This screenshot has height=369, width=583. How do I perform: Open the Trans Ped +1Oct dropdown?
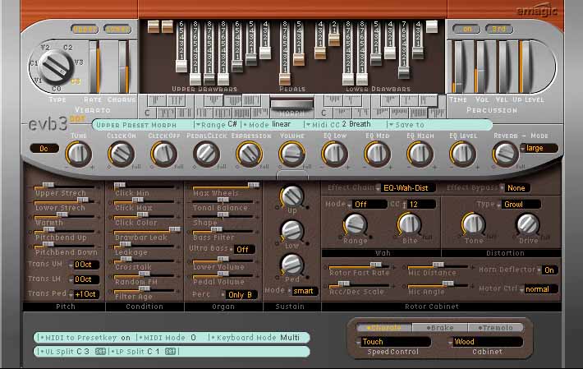(84, 294)
